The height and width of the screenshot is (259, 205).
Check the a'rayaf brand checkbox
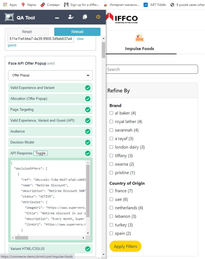tap(111, 139)
